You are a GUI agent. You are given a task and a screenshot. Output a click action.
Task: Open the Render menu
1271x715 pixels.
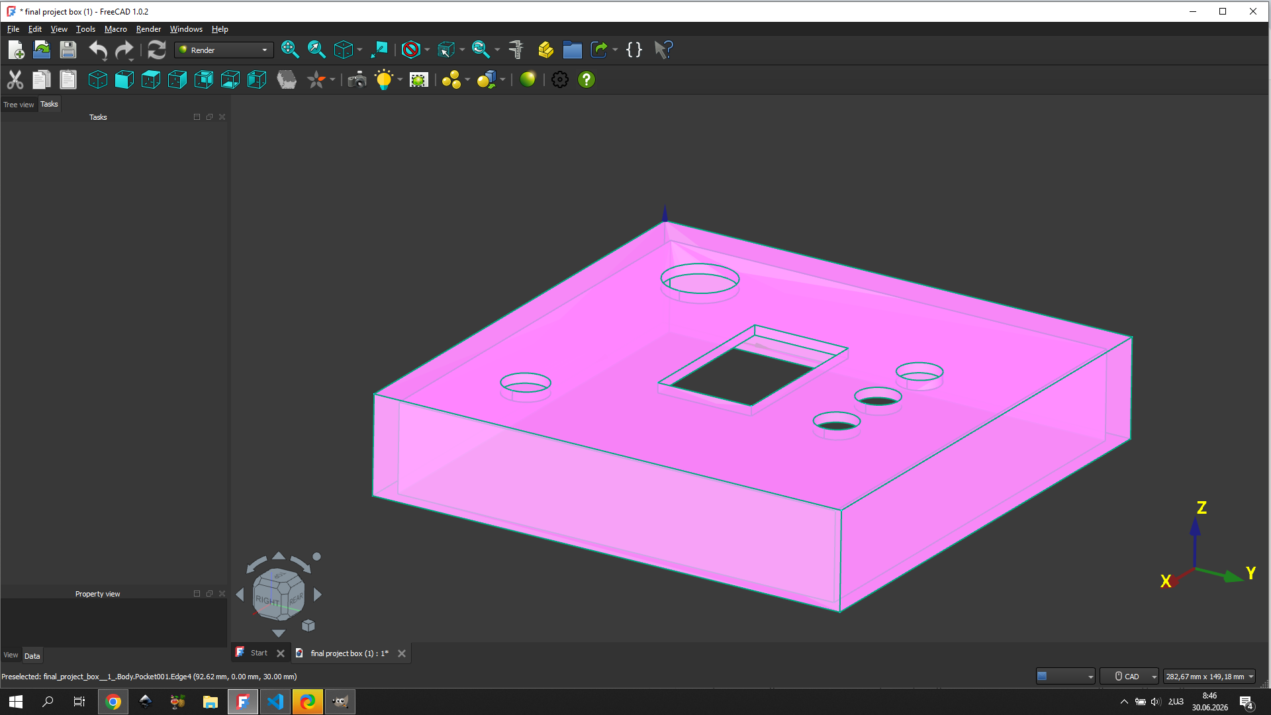(x=148, y=29)
